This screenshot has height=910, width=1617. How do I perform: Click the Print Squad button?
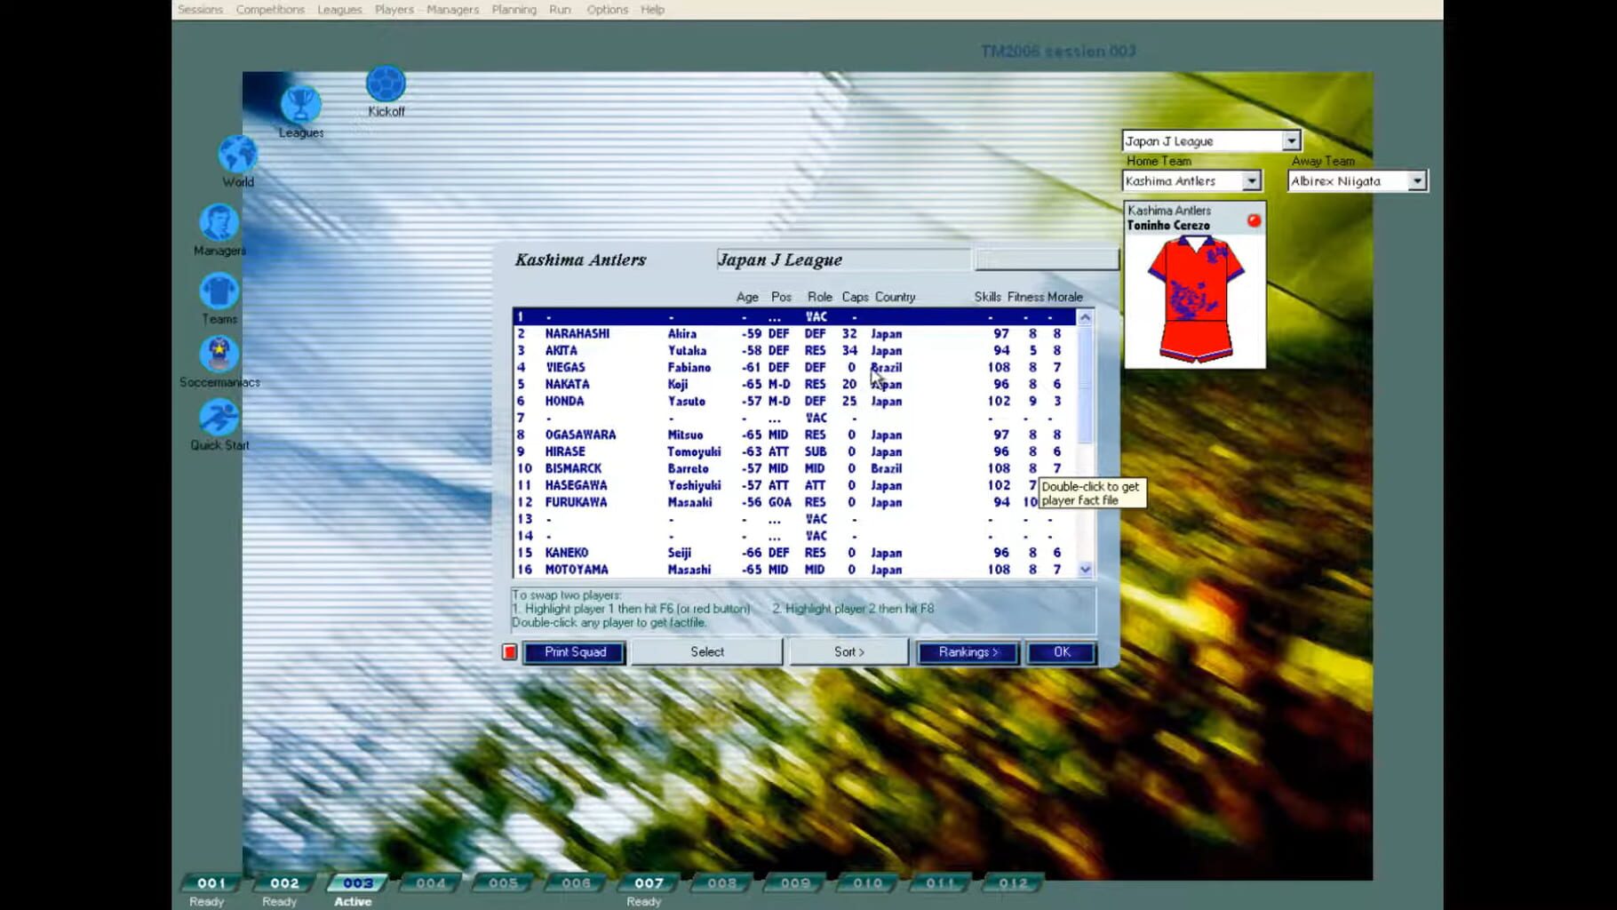575,652
